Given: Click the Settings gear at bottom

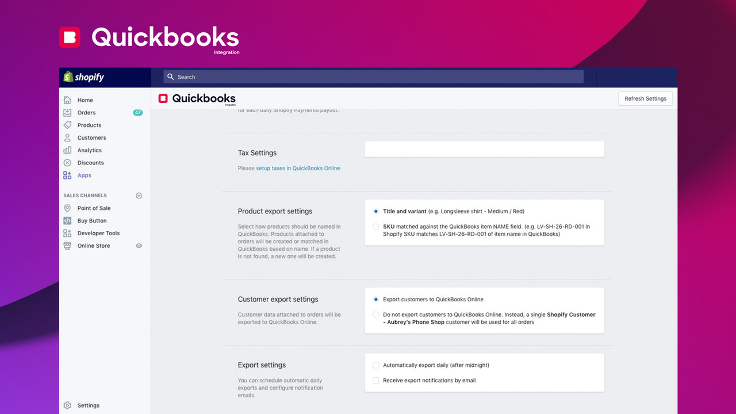Looking at the screenshot, I should (x=67, y=405).
